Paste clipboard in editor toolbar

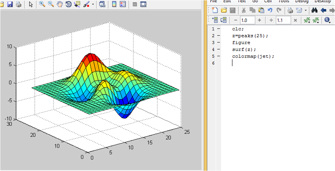pyautogui.click(x=261, y=10)
